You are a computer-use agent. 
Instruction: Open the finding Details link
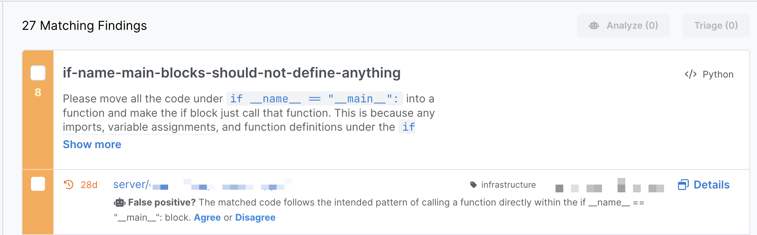(711, 185)
